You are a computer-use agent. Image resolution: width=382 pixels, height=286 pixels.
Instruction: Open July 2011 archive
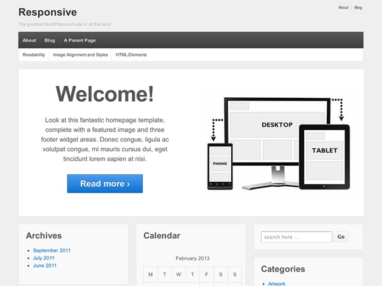(43, 258)
